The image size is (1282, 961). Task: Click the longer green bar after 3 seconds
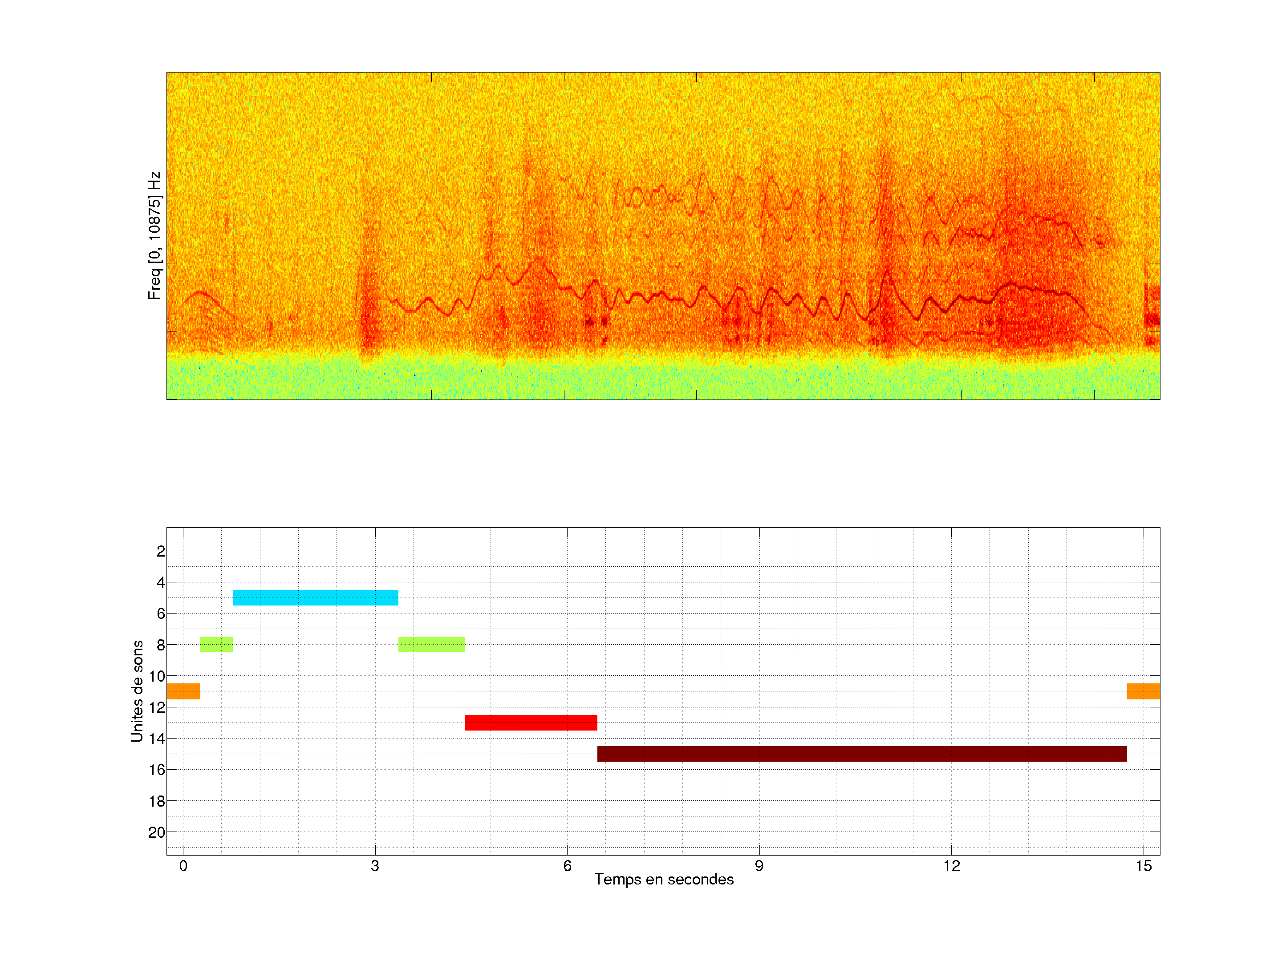click(431, 644)
